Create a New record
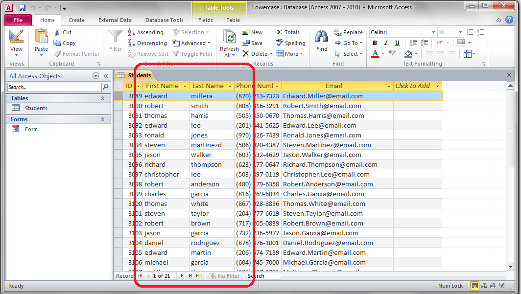Image resolution: width=521 pixels, height=294 pixels. click(x=252, y=32)
